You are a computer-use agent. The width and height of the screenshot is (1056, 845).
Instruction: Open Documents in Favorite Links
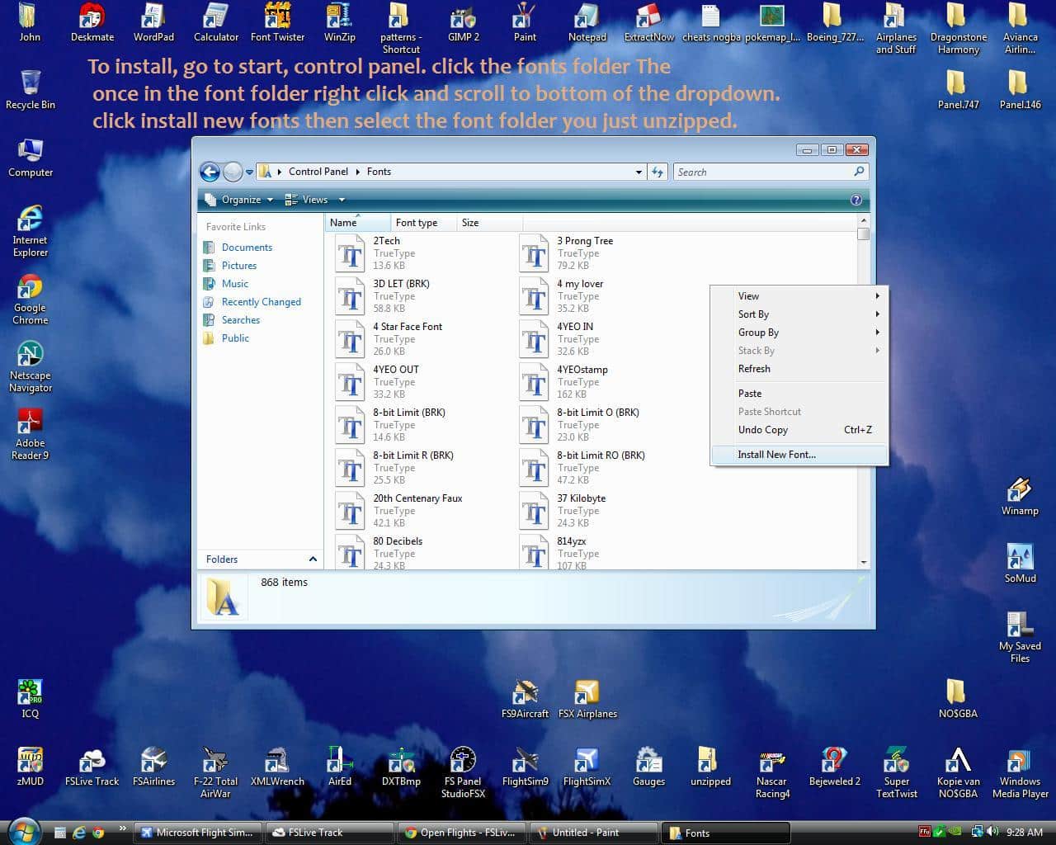(x=247, y=248)
